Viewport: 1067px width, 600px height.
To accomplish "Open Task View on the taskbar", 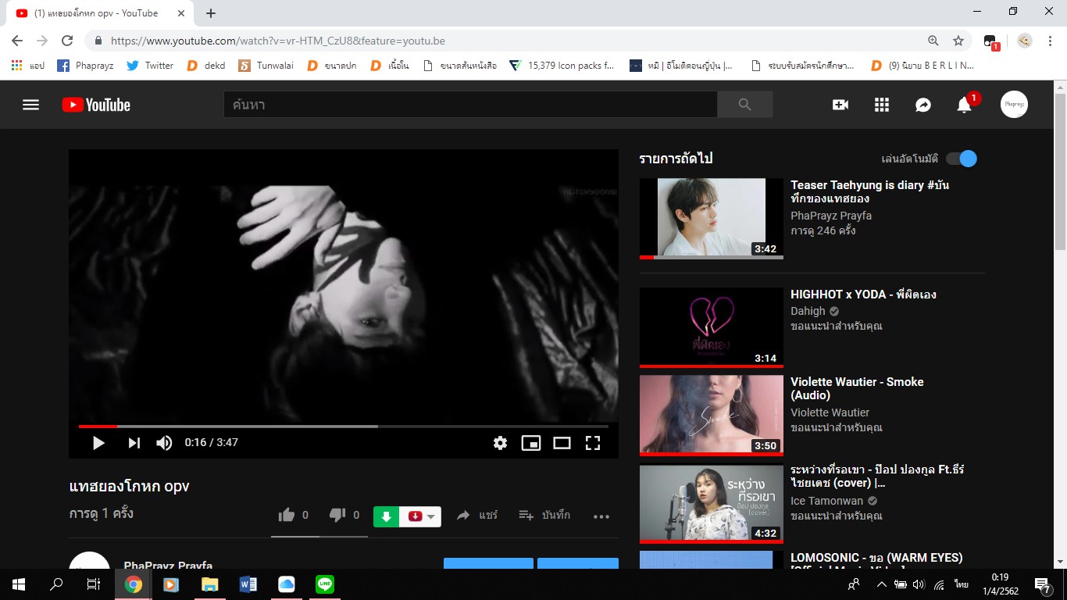I will click(94, 584).
